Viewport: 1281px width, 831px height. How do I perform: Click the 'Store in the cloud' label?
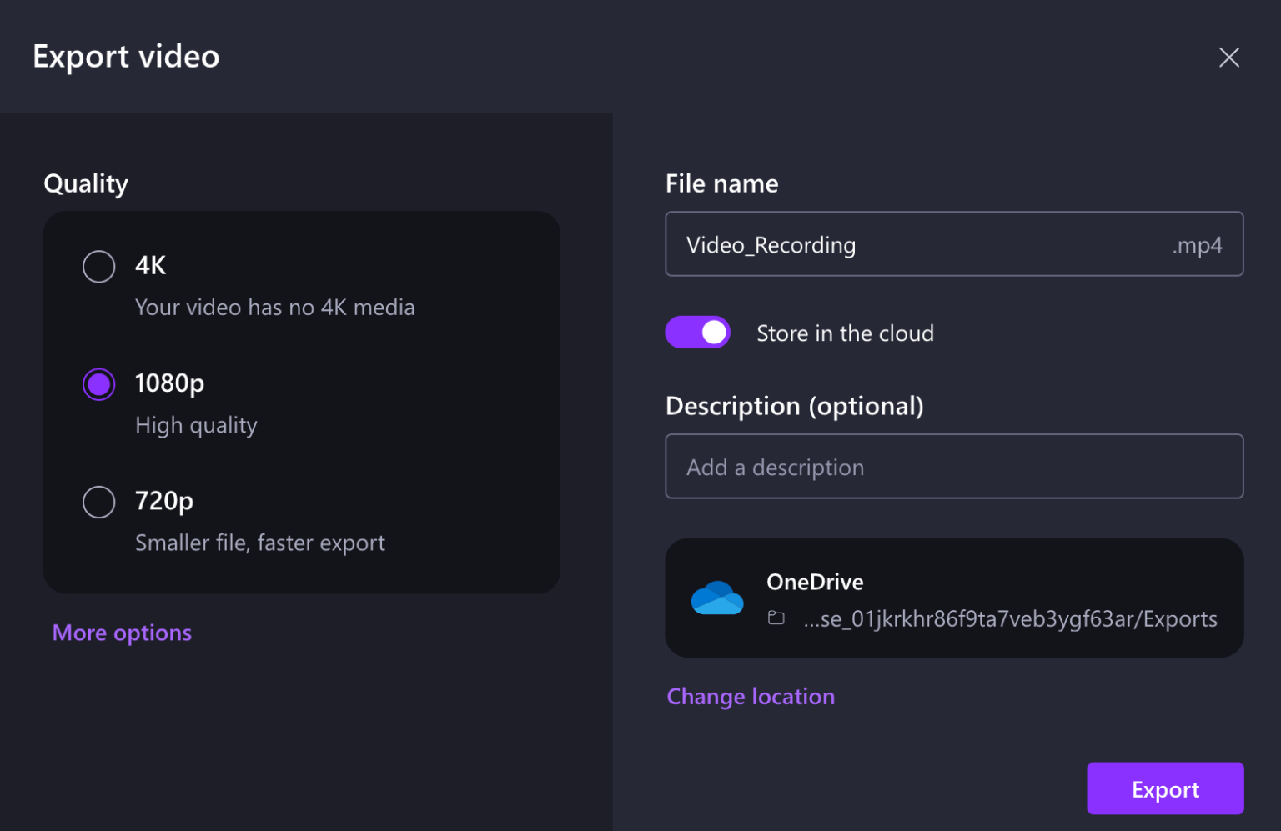[845, 333]
